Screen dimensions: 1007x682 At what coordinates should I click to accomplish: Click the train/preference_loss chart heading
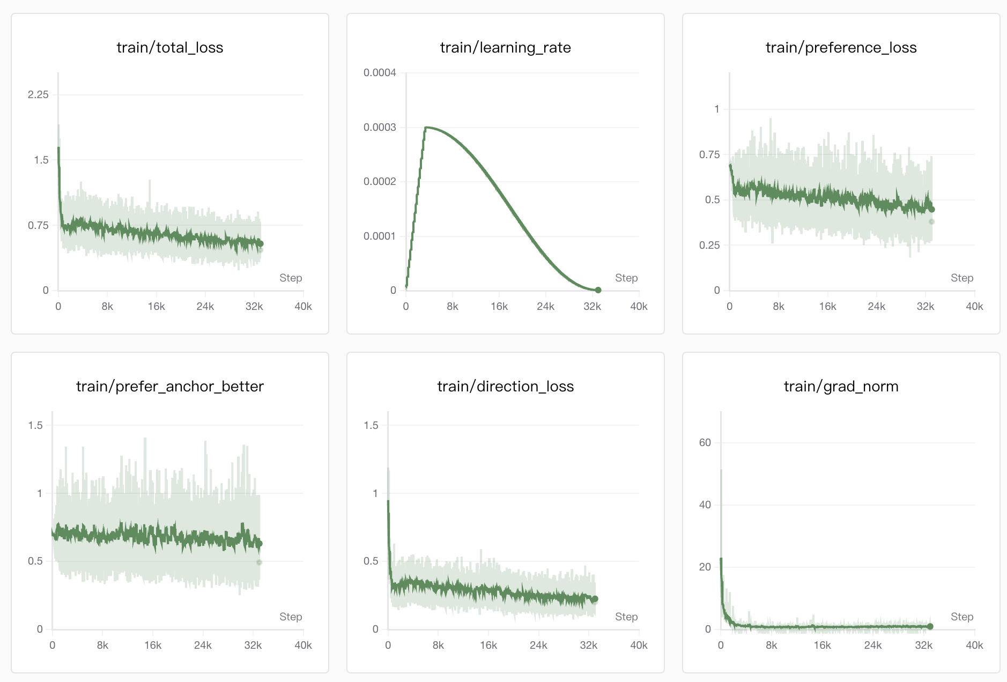(x=841, y=48)
